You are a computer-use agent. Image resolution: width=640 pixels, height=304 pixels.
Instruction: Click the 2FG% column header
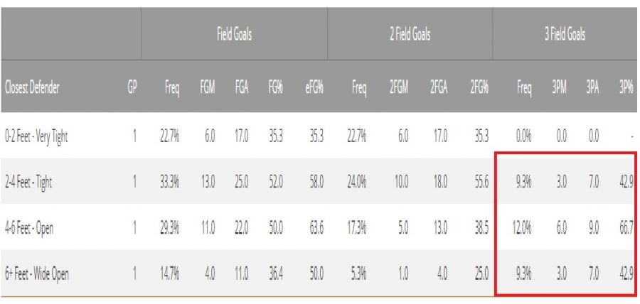(x=479, y=89)
